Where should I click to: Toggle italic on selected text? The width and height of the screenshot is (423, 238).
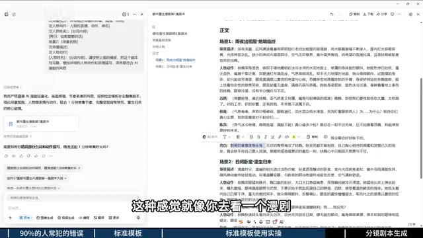coord(266,137)
